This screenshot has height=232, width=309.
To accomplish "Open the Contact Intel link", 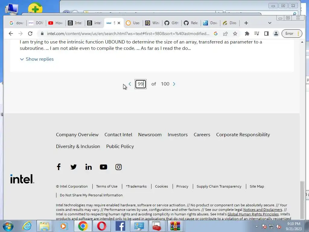I will tap(118, 135).
